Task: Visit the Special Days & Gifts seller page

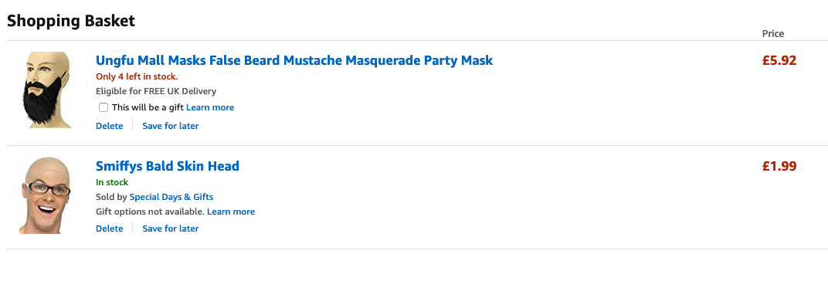Action: tap(171, 197)
